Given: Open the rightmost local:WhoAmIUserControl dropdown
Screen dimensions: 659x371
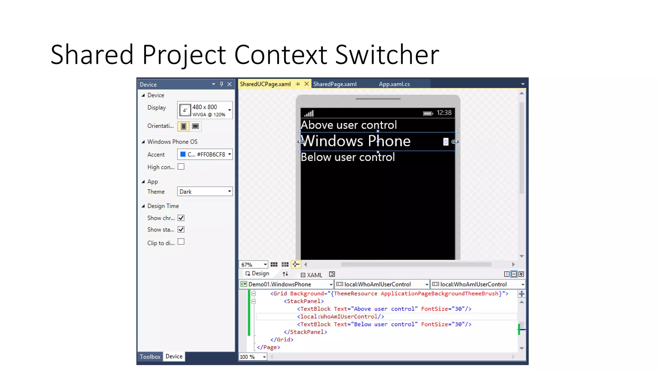Looking at the screenshot, I should [478, 284].
